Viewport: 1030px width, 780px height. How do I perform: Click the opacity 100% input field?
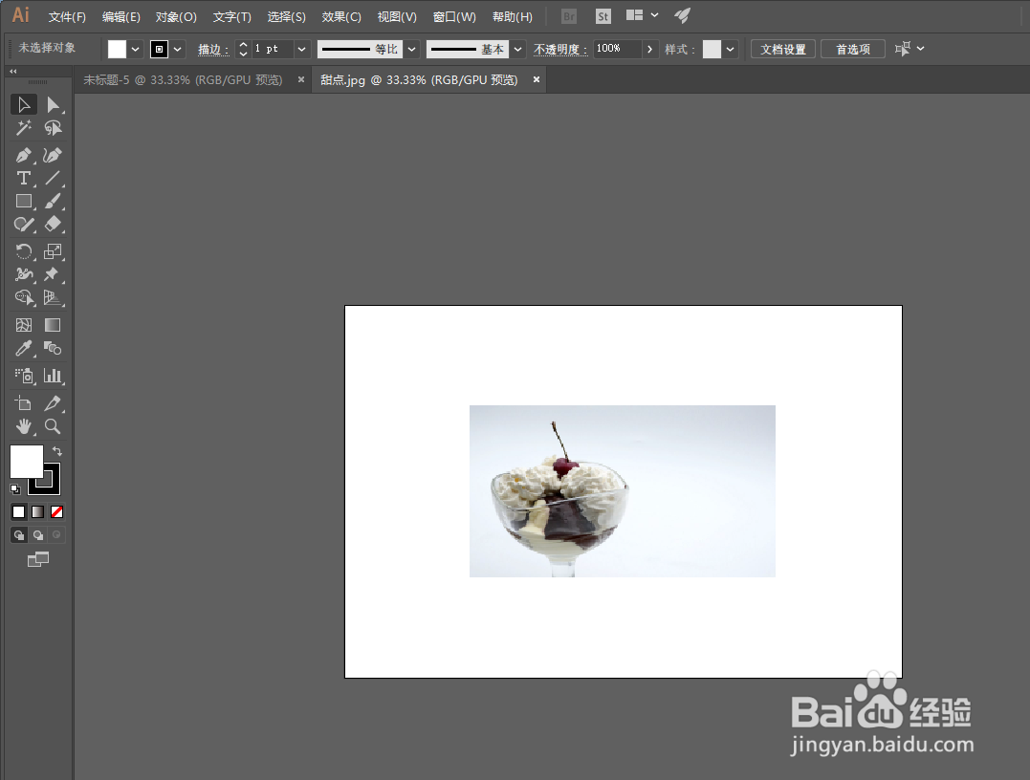click(x=617, y=50)
